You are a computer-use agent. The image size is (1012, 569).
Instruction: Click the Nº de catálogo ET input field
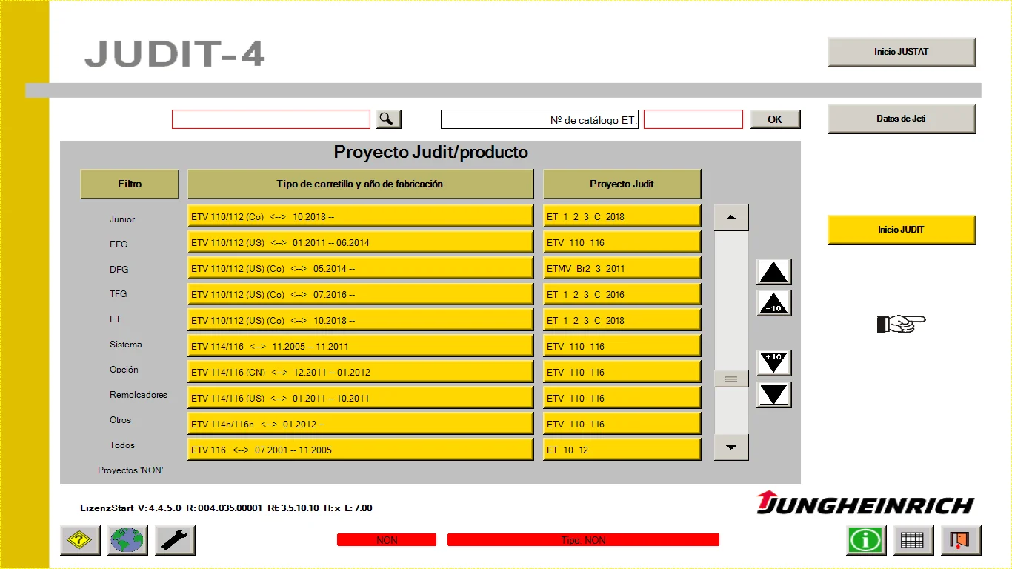coord(692,119)
